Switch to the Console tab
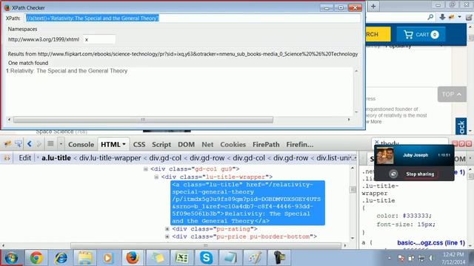Viewport: 474px width, 266px height. coord(81,145)
